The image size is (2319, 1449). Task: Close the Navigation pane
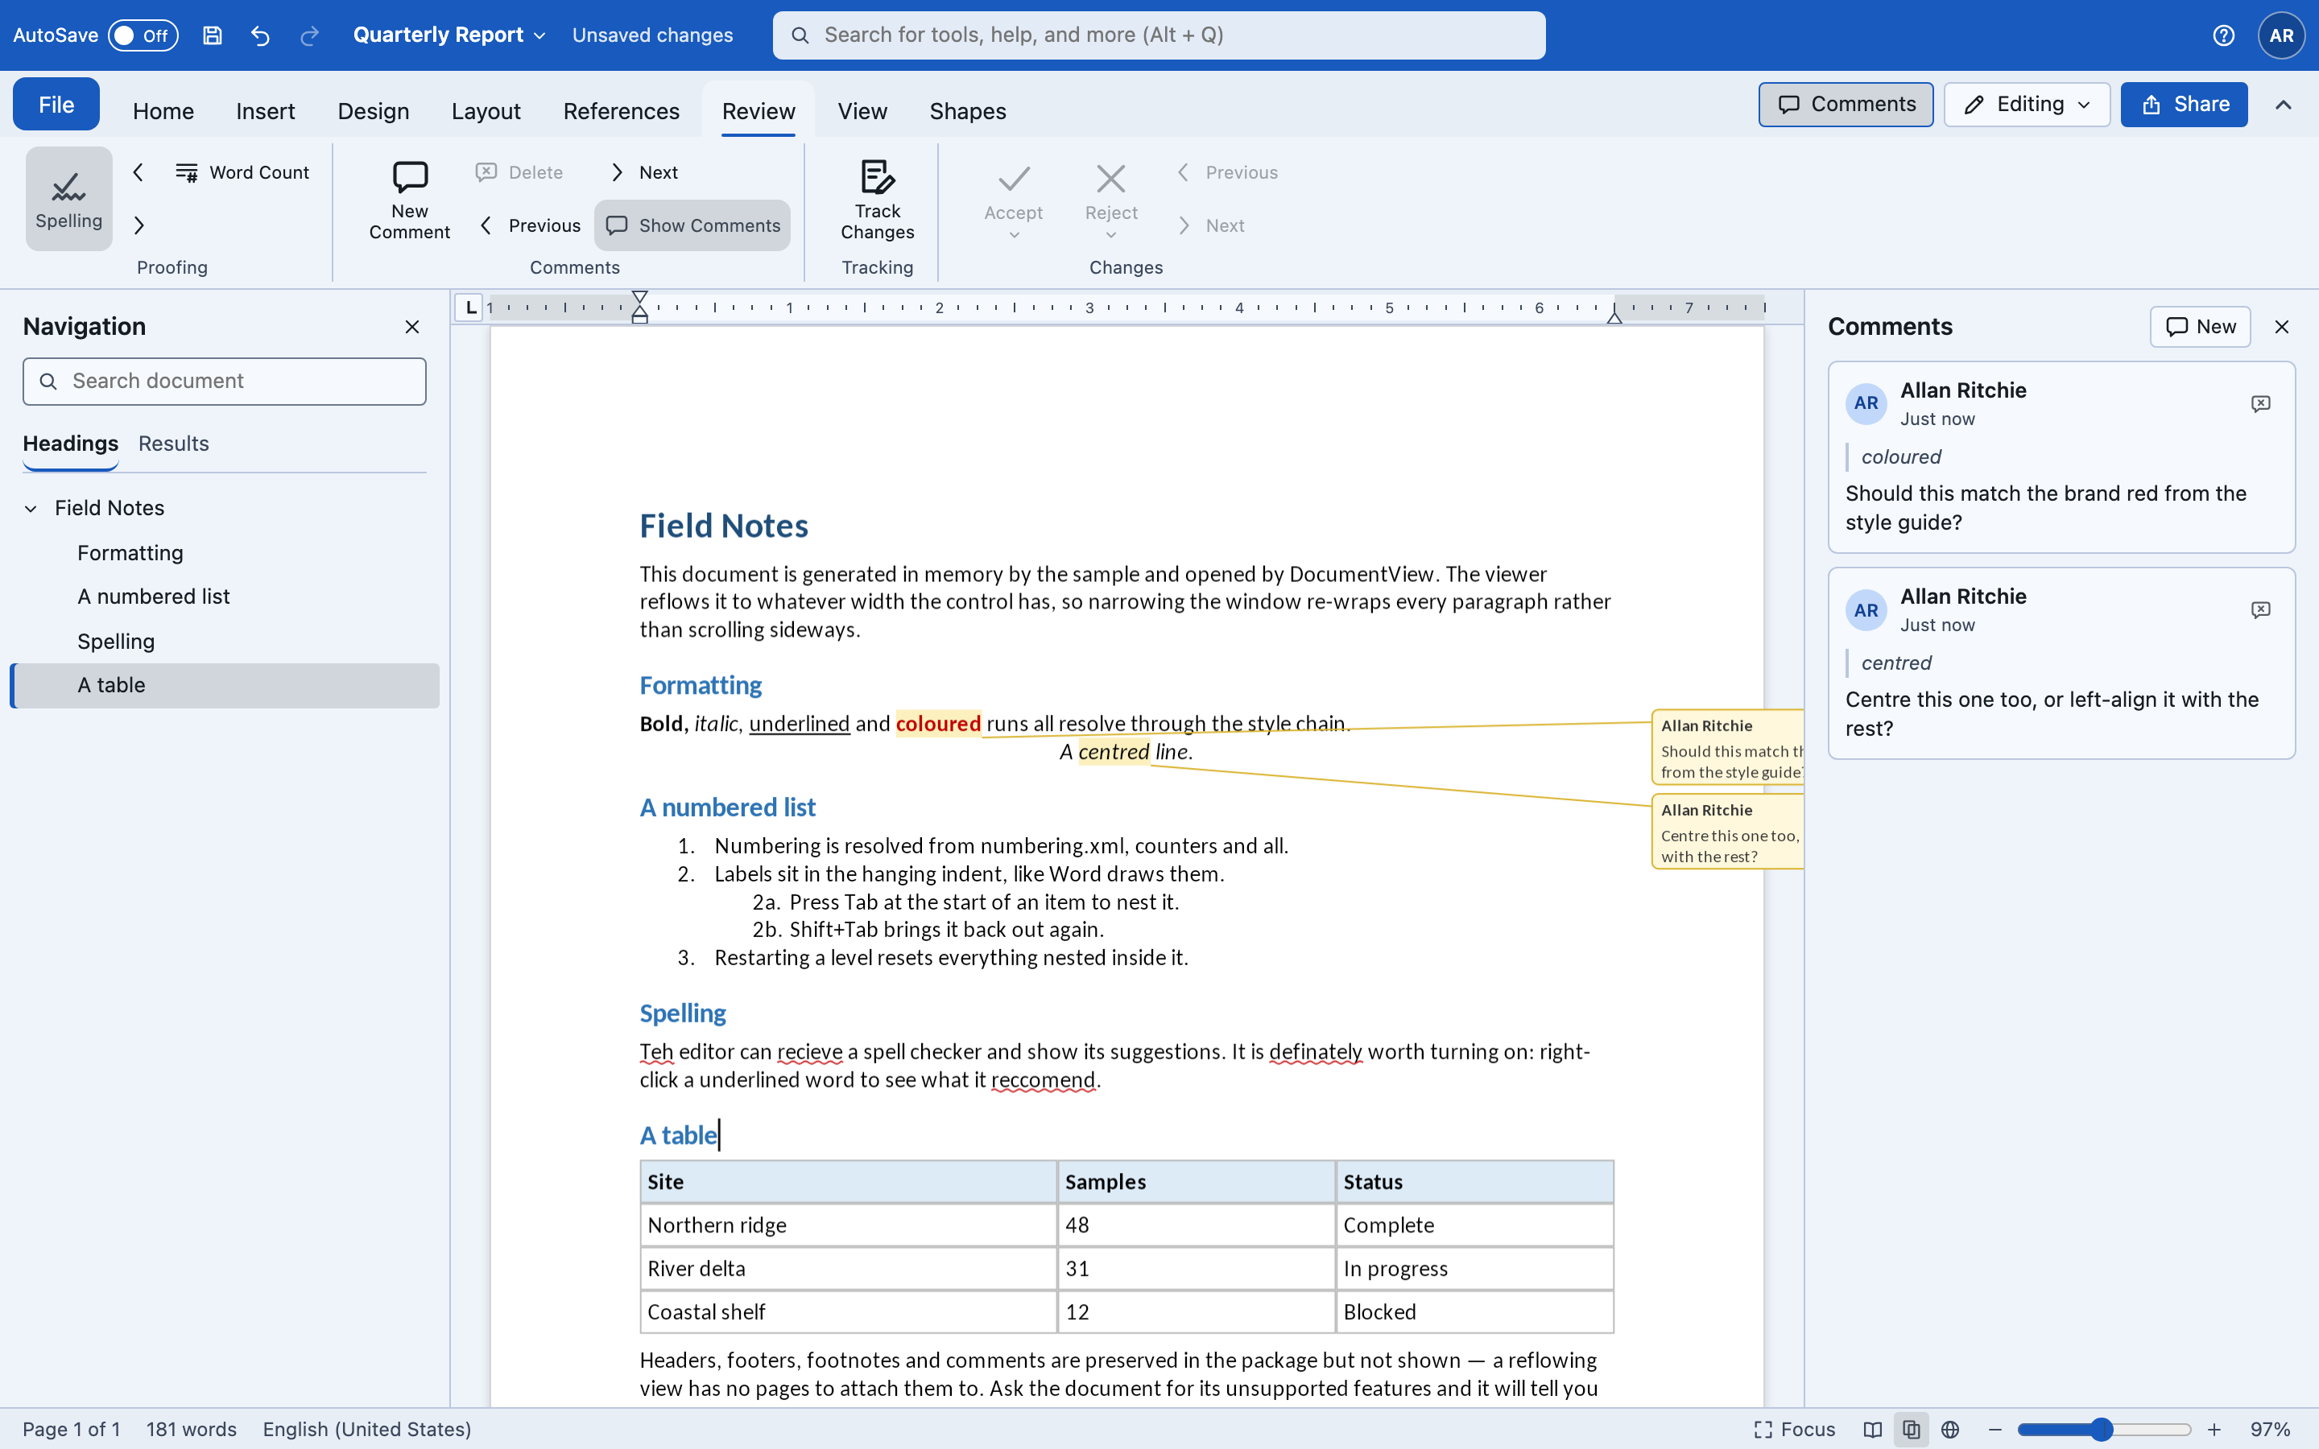[x=412, y=327]
